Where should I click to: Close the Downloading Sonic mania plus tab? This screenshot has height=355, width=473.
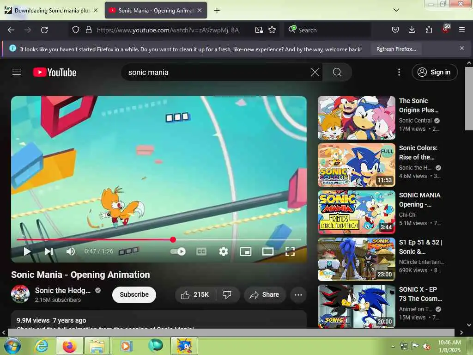tap(96, 10)
